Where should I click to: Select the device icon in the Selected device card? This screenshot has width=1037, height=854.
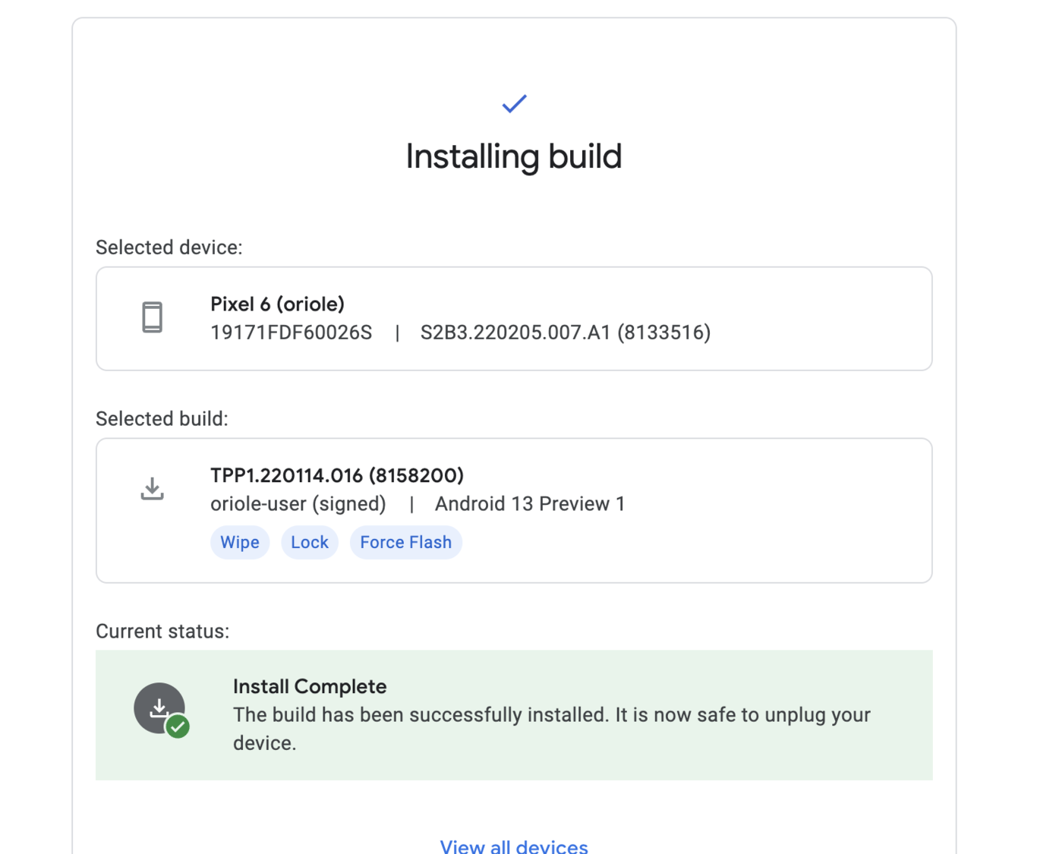tap(153, 318)
